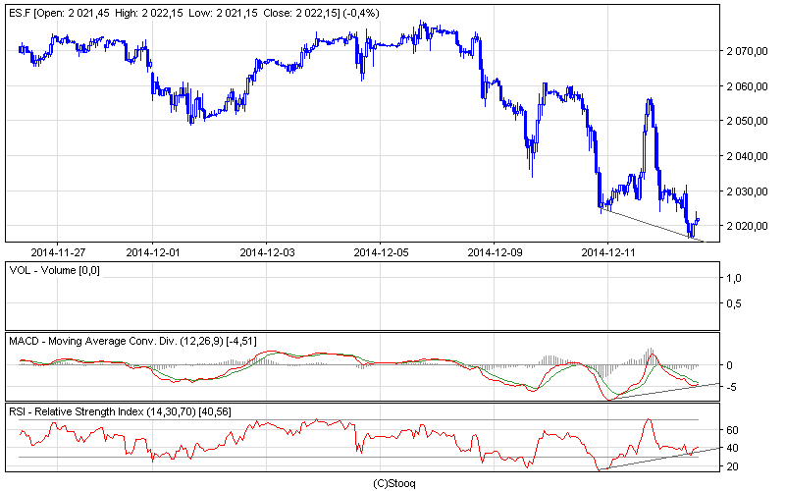
Task: Click the ES.F open/high/low/close title text
Action: 193,14
